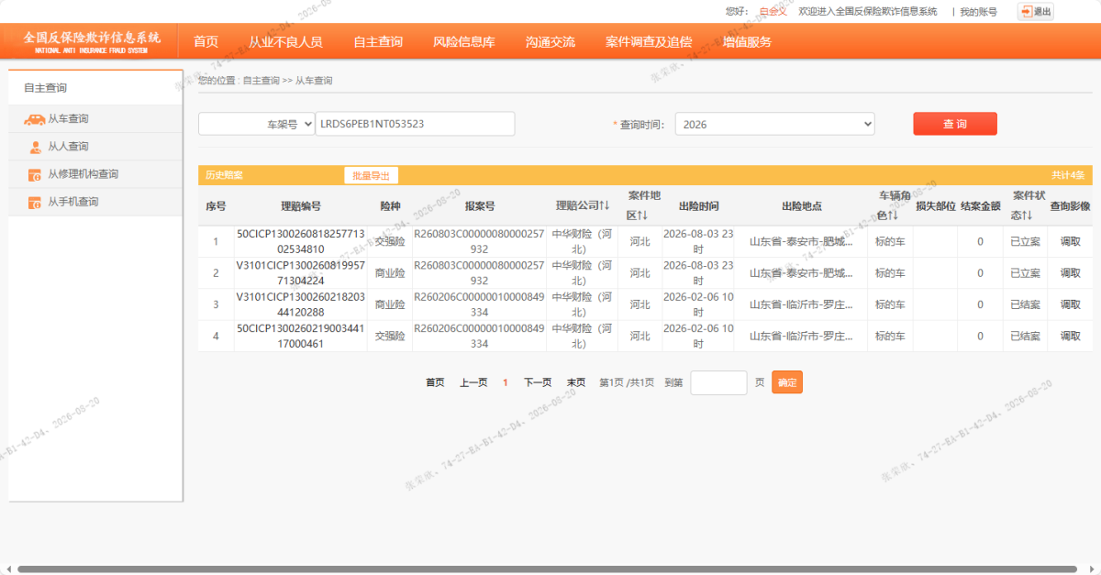Click 调取 in row 4
This screenshot has width=1101, height=575.
coord(1071,336)
